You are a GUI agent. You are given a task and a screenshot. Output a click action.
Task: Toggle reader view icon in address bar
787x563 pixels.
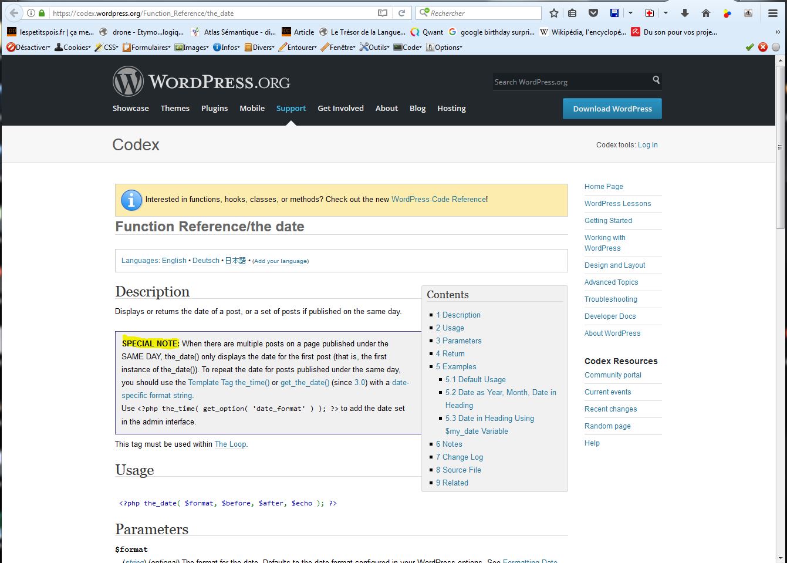coord(383,13)
